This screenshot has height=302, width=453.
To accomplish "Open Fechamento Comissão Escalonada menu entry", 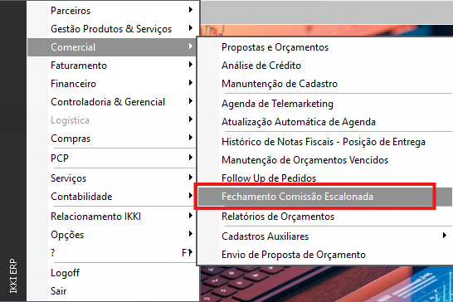I will pos(324,197).
